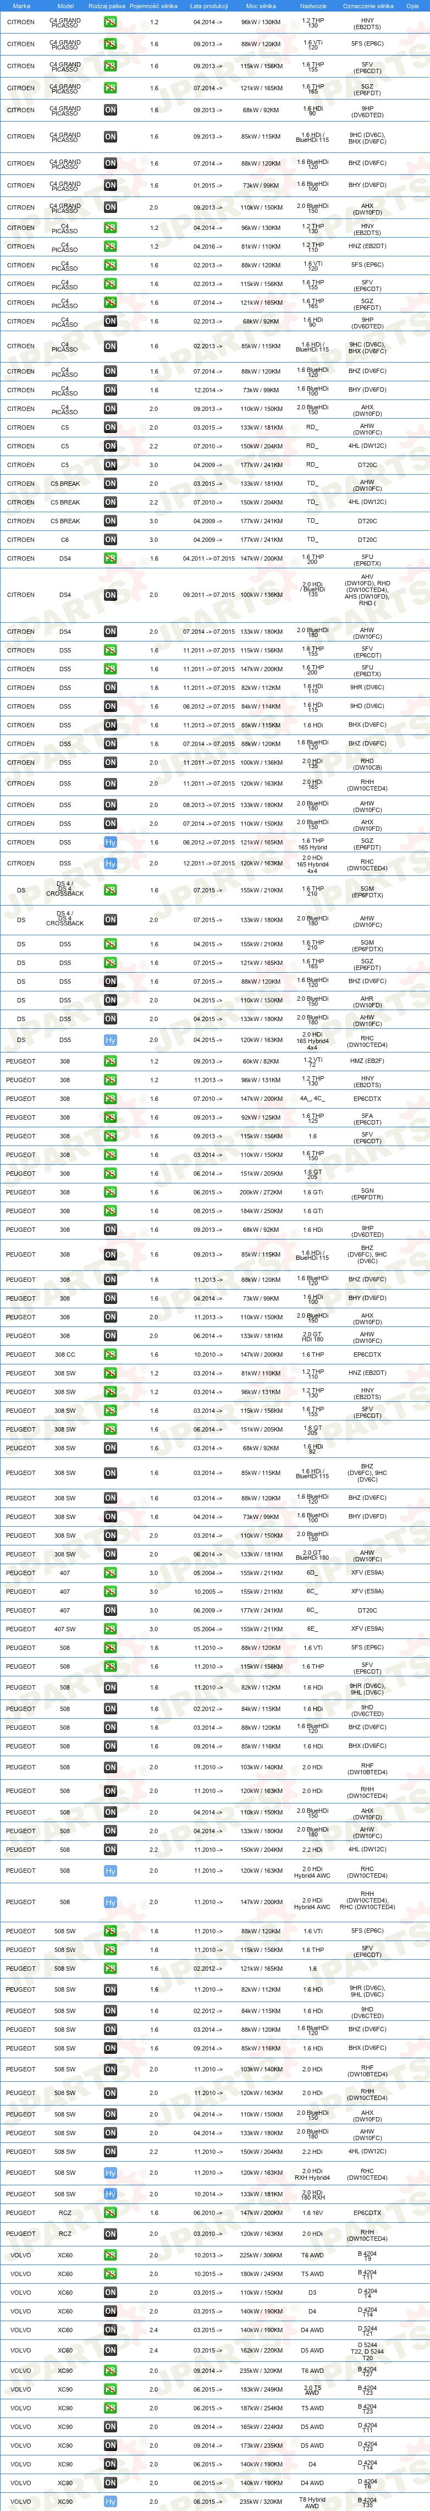Click the Rodzaj paliwa column header
Screen dimensions: 430x2511
click(x=106, y=6)
